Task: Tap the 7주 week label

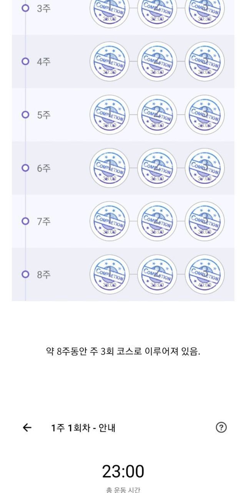Action: tap(44, 221)
